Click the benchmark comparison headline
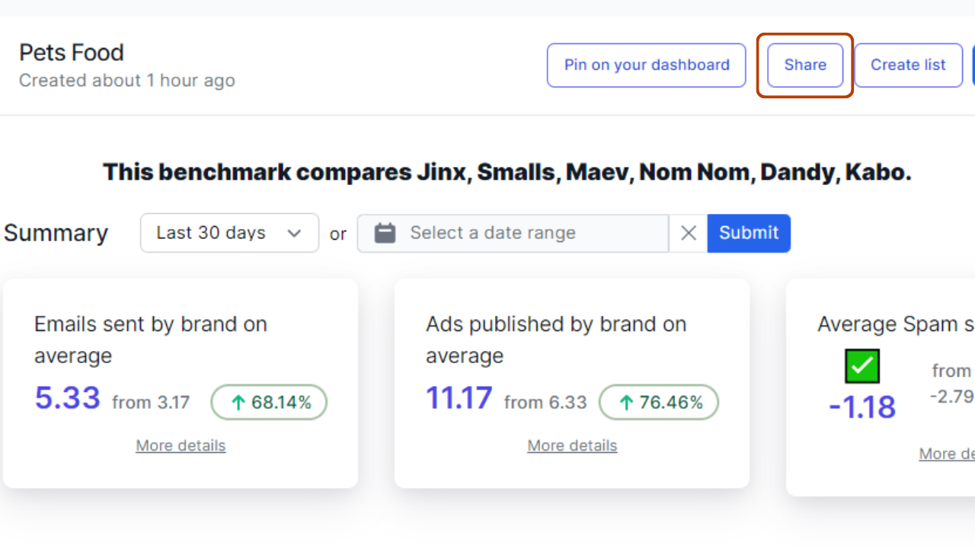Screen dimensions: 975x548 (507, 172)
